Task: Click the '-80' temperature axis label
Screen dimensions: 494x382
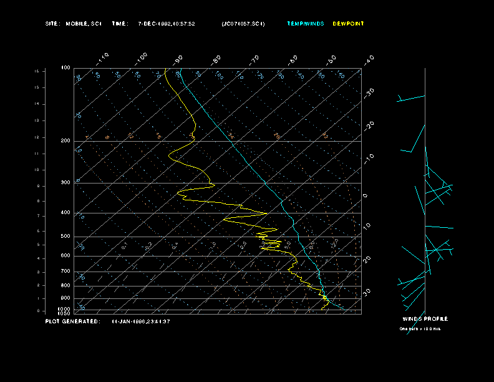Action: click(216, 60)
